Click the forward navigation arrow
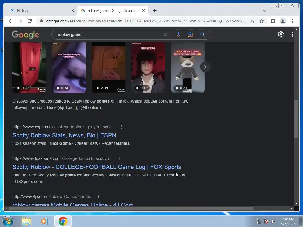Image resolution: width=303 pixels, height=227 pixels. tap(20, 21)
